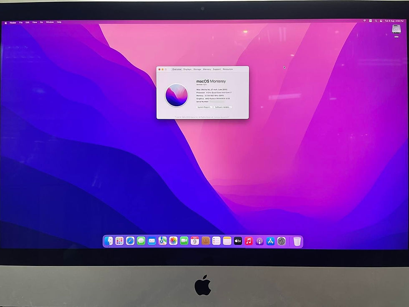Click the input source menu bar icon

tap(371, 21)
